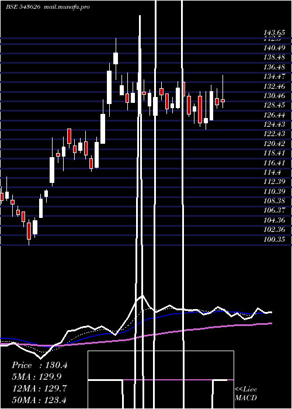Click the 134.47 price axis label
292x409 pixels.
[x=274, y=77]
